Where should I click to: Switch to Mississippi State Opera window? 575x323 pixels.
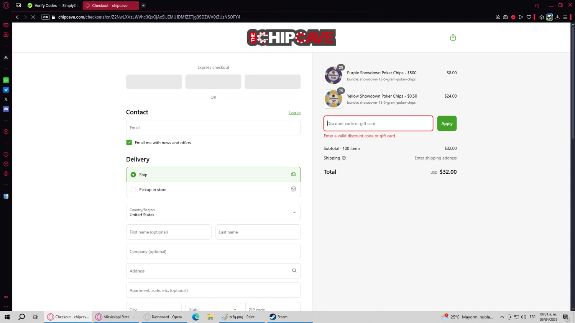[x=117, y=317]
